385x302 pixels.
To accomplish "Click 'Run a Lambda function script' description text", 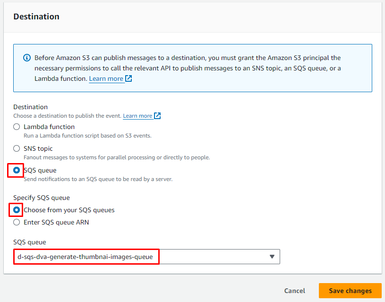I will [x=87, y=136].
